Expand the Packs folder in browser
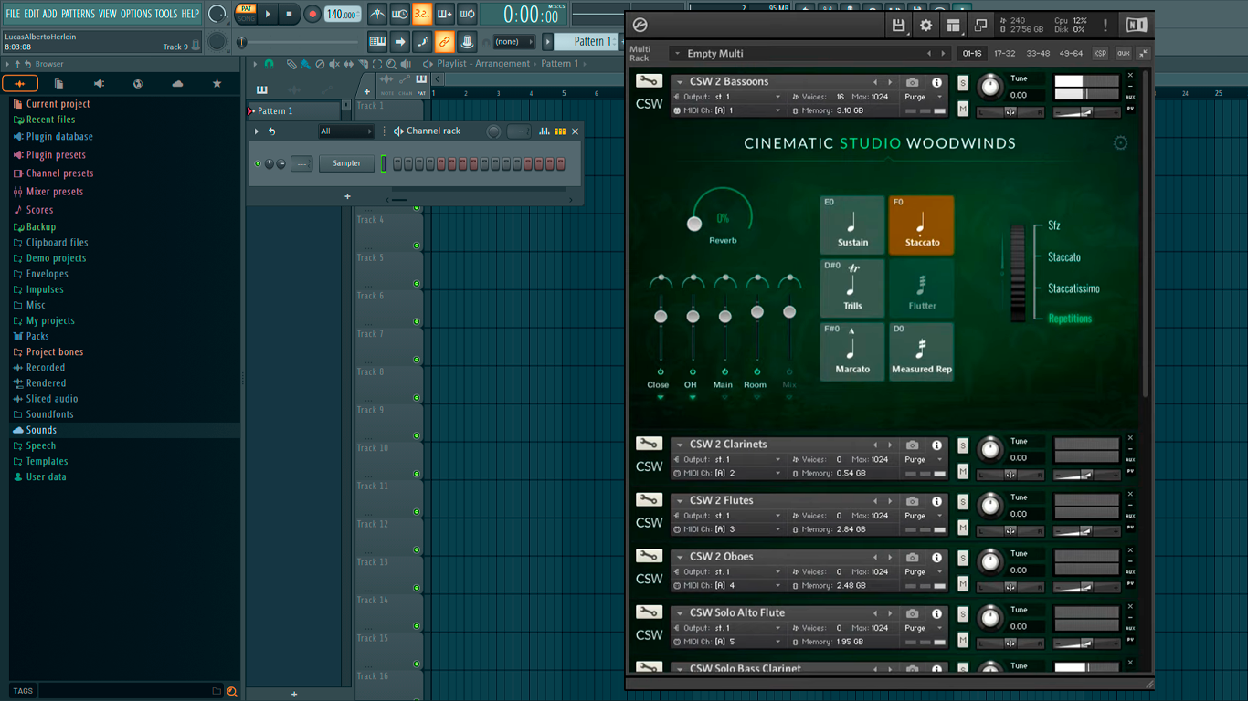This screenshot has width=1248, height=701. 37,336
